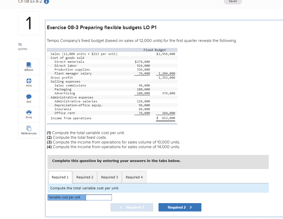
Task: Open the Hint lifebuoy icon
Action: point(29,81)
